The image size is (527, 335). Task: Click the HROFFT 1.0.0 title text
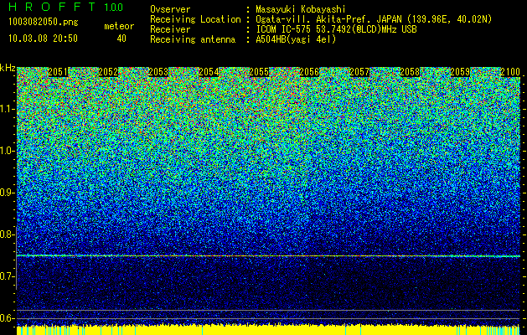65,7
